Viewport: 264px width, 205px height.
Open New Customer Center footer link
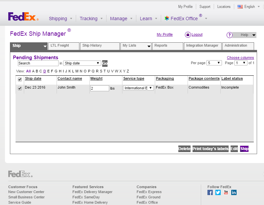click(x=26, y=192)
